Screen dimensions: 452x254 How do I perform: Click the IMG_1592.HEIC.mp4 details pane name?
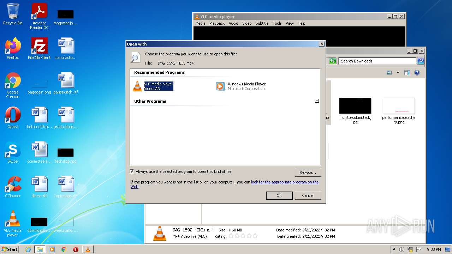[192, 230]
